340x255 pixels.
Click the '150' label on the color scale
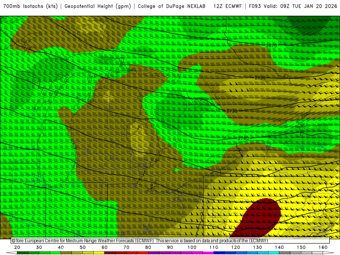tap(301, 247)
